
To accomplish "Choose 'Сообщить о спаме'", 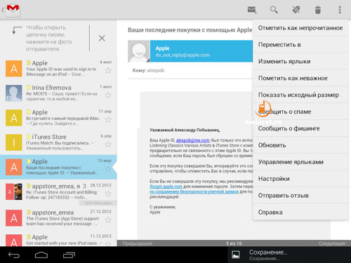I will tap(300, 112).
